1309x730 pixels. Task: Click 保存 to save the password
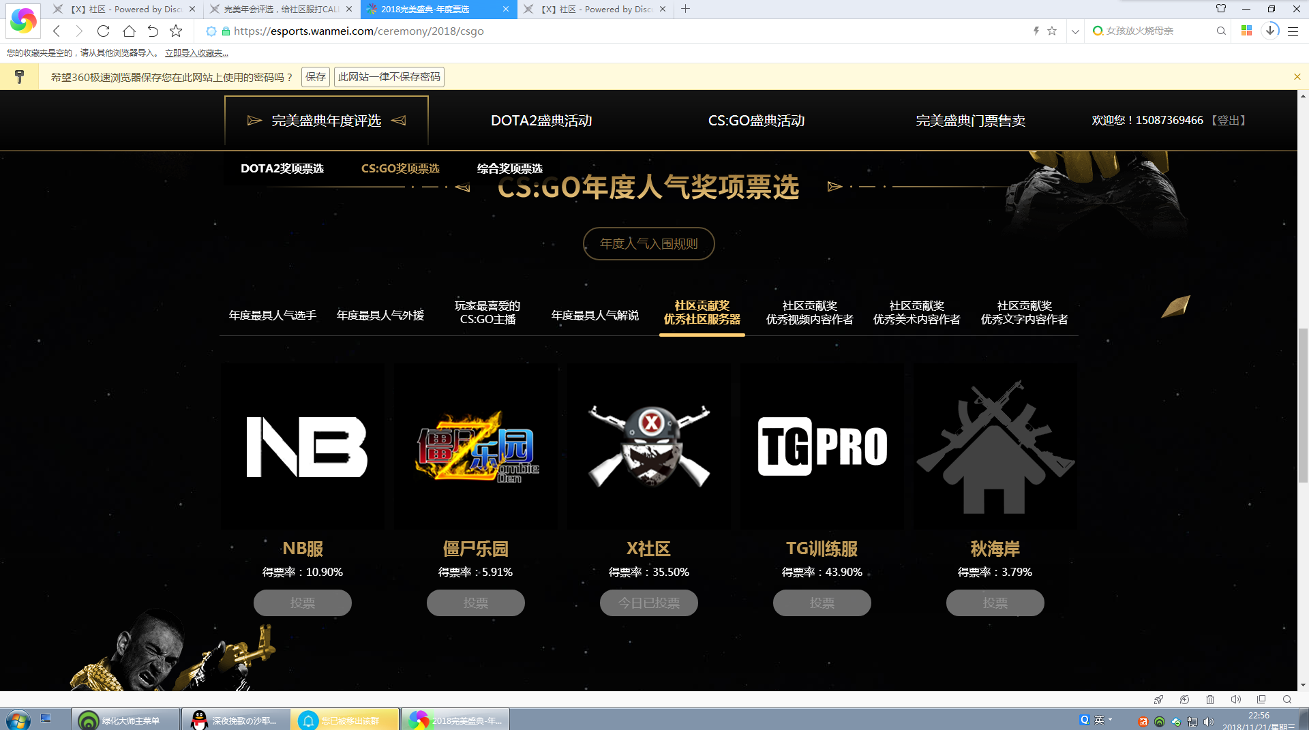click(315, 77)
